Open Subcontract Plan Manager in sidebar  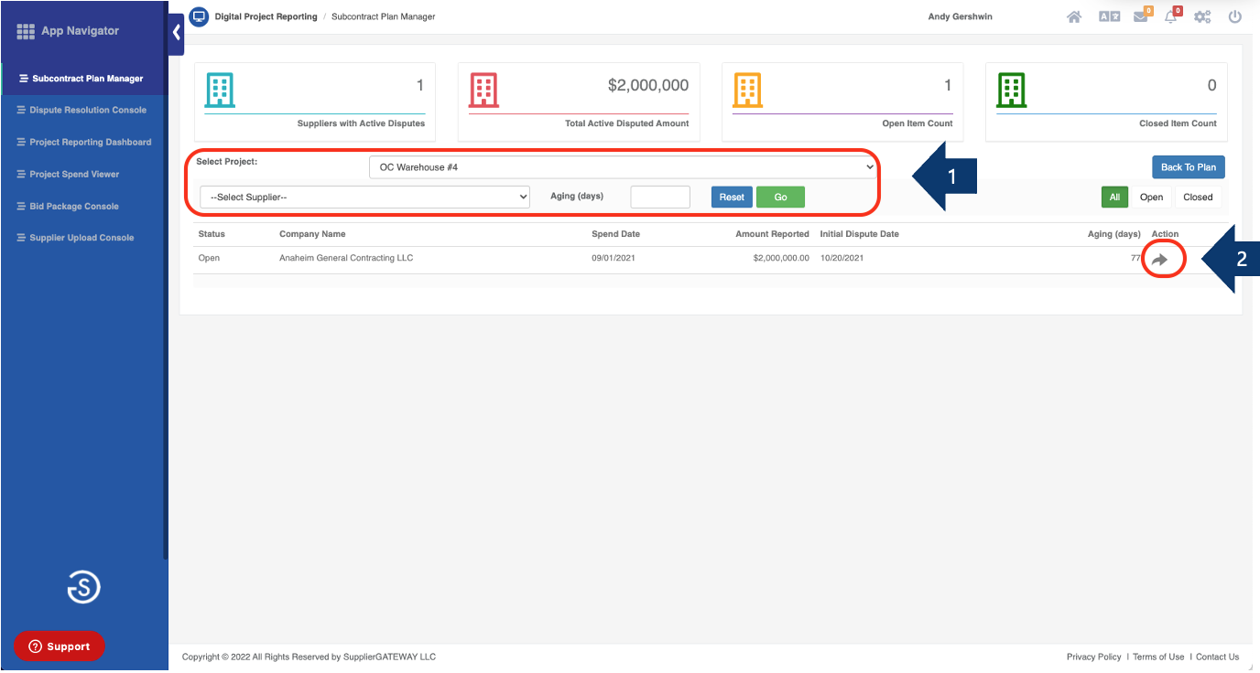[x=87, y=79]
